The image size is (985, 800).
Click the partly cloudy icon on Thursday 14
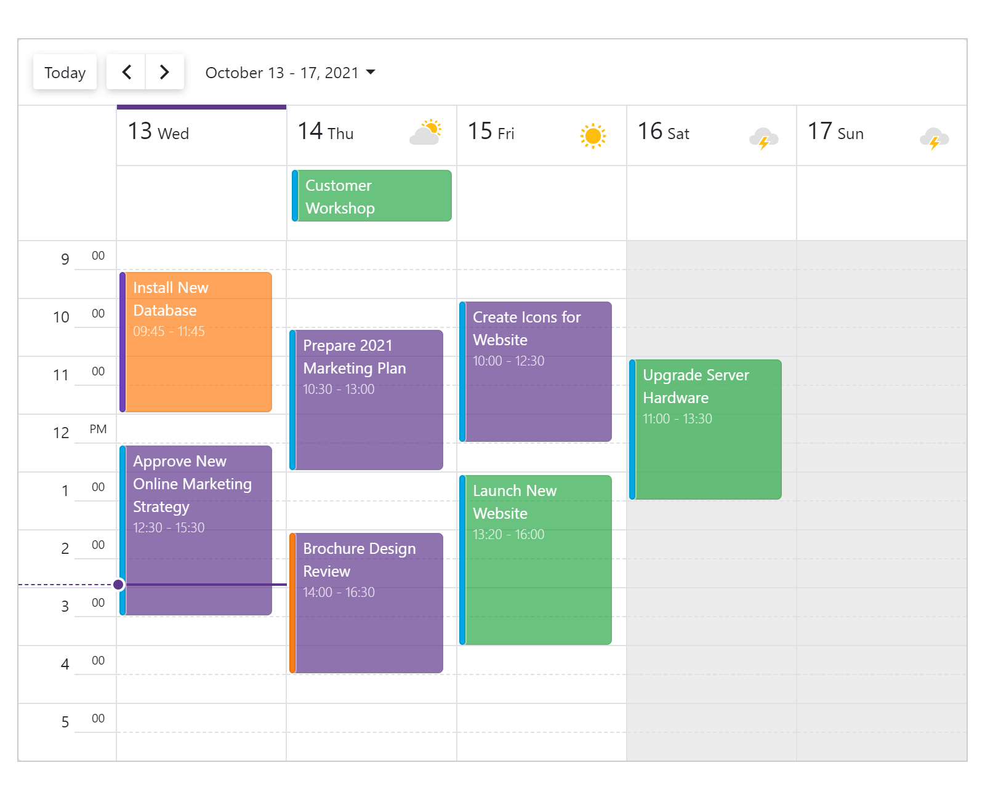tap(425, 133)
